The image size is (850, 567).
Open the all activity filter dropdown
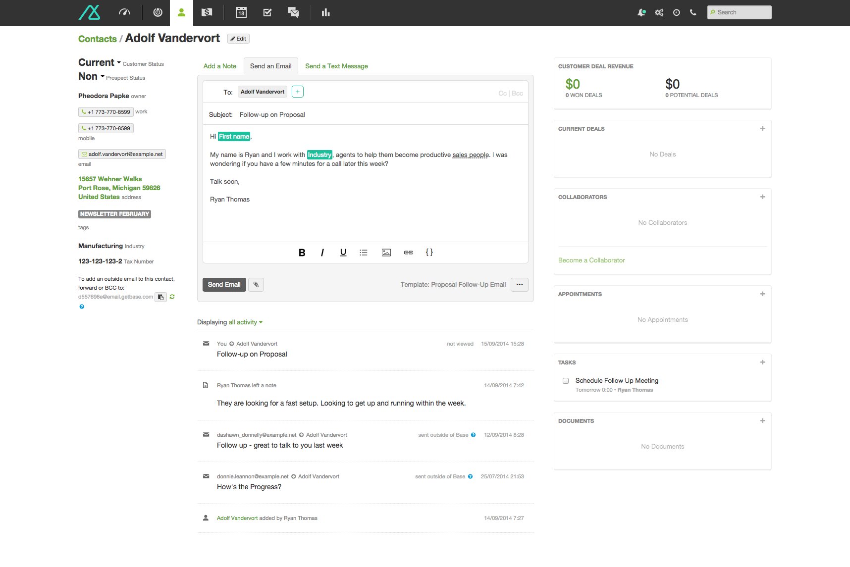(x=245, y=322)
